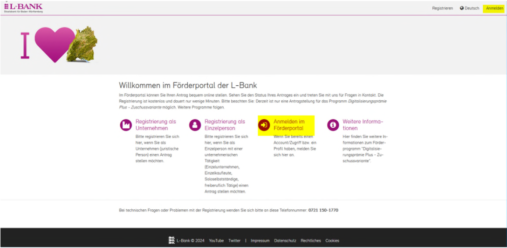
Task: Open the Weitere Informationen heading
Action: [363, 124]
